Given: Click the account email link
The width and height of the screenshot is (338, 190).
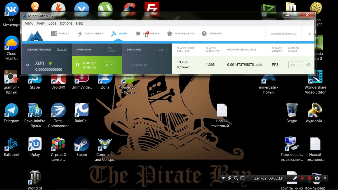Looking at the screenshot, I should [283, 34].
